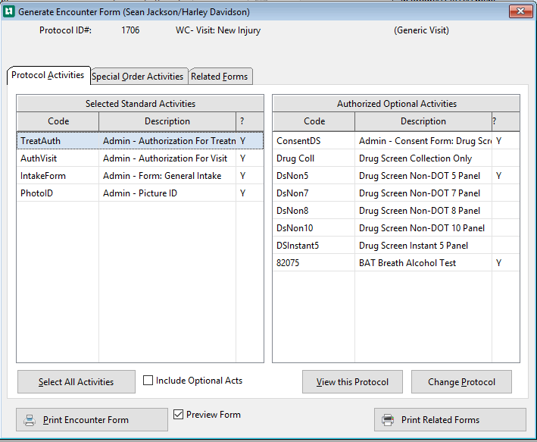Select the PhotoID activity code

tap(36, 193)
